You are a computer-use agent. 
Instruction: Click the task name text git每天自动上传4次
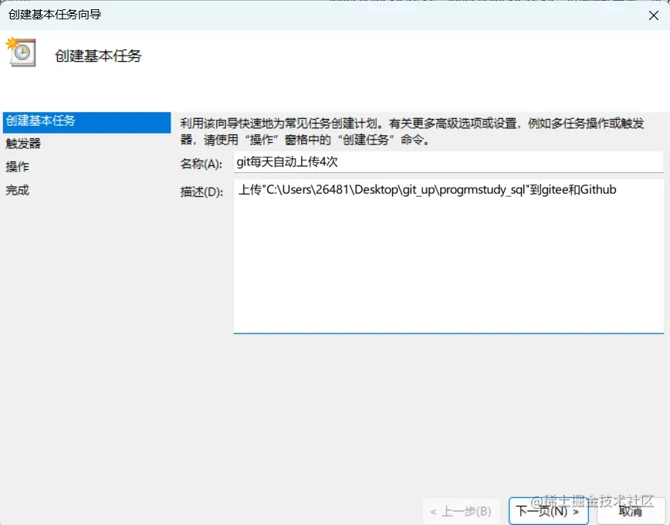284,161
